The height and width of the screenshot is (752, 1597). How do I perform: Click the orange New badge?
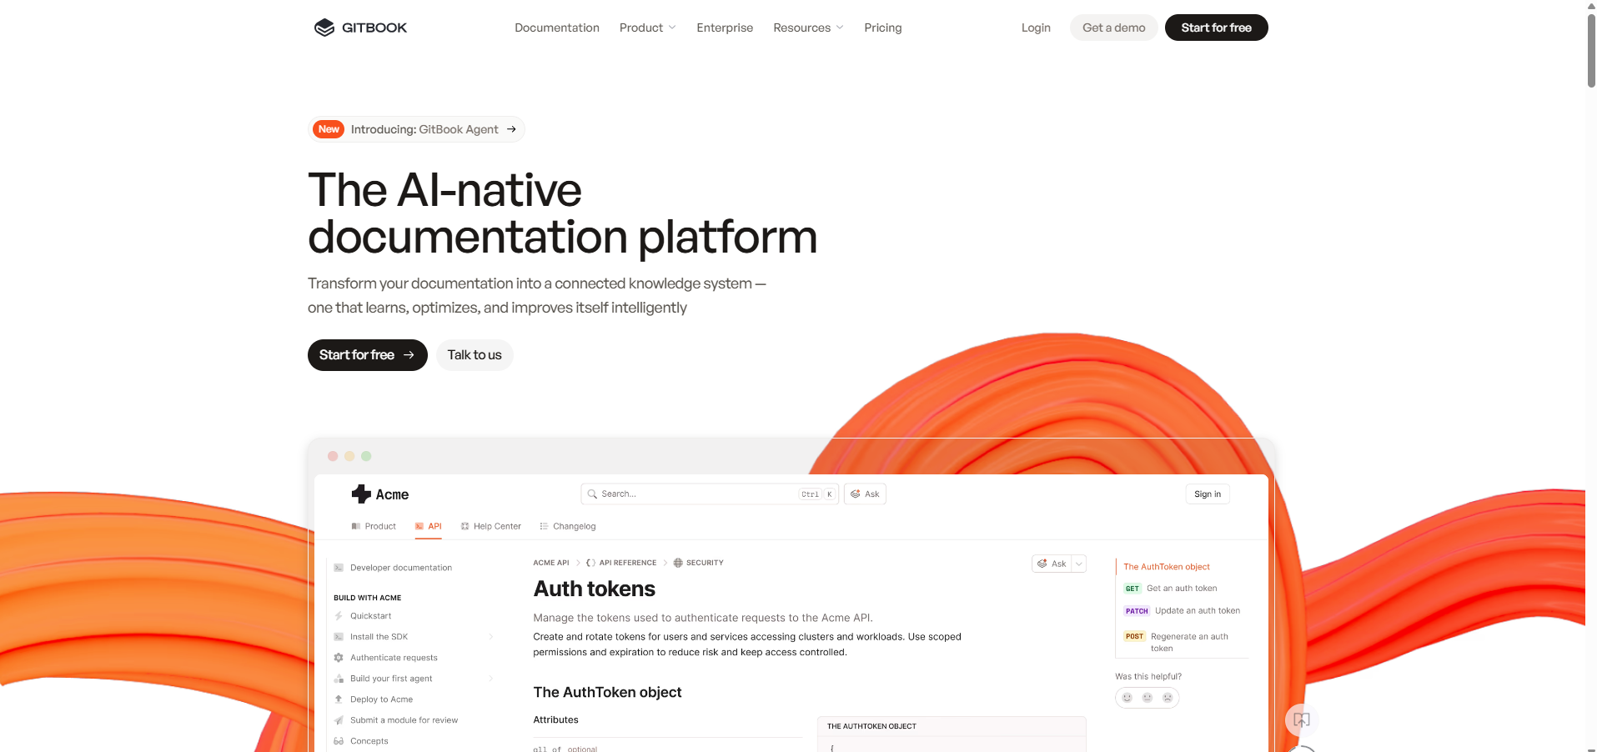(x=329, y=129)
